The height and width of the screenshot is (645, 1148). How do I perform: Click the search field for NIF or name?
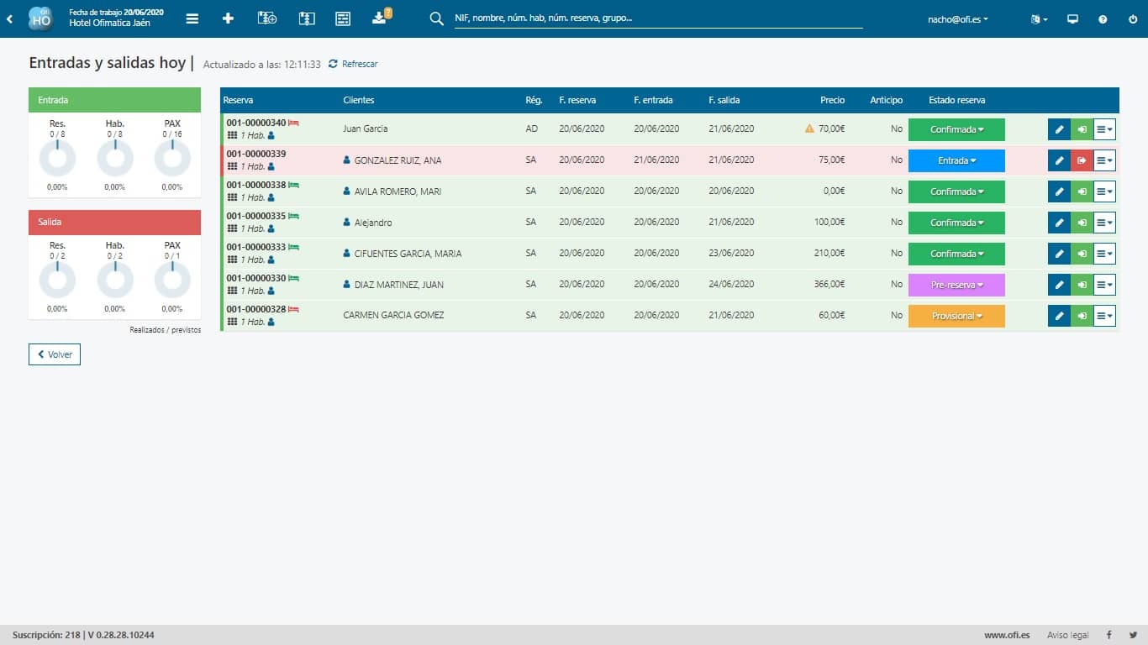(x=658, y=18)
